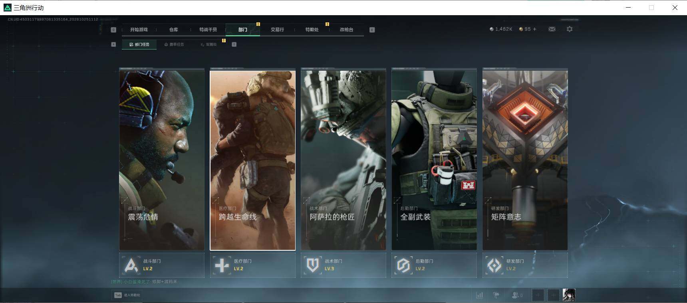Open the 特战干员 tab
This screenshot has height=303, width=687.
pyautogui.click(x=208, y=30)
